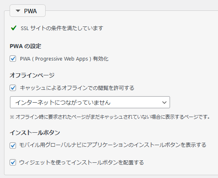
Task: Click the オフラインページ heading
Action: [x=32, y=75]
